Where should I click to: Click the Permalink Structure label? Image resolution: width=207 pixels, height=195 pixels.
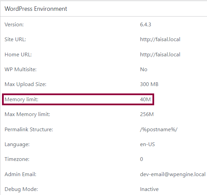click(x=29, y=130)
